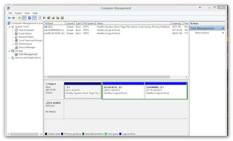Select the RELAX KOOL (E:) volume row

tap(116, 33)
